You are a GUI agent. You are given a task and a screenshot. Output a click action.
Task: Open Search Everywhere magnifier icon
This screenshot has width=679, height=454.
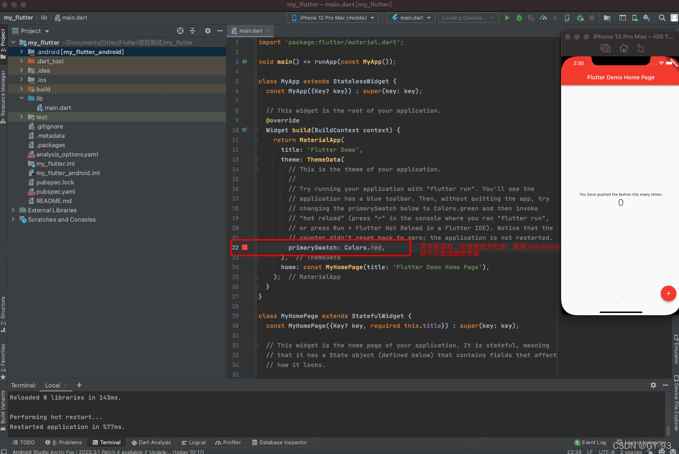662,18
